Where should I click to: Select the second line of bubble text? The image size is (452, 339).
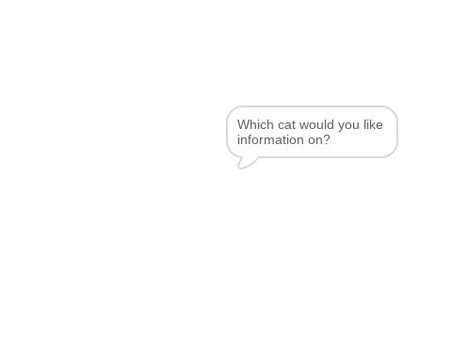tap(283, 139)
